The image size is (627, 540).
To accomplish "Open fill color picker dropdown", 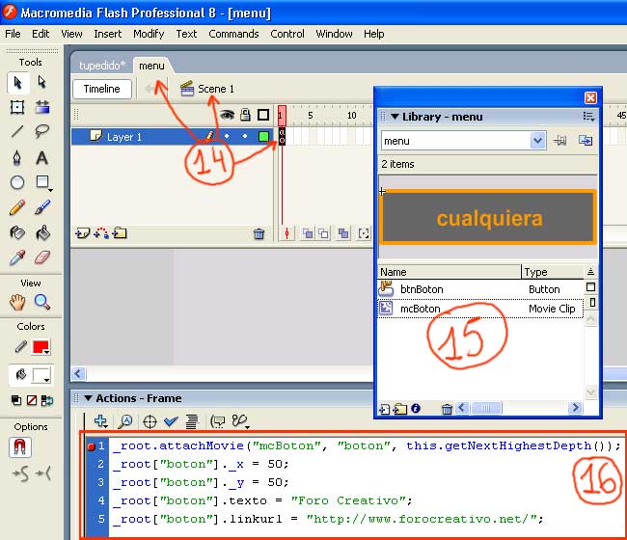I will (41, 375).
